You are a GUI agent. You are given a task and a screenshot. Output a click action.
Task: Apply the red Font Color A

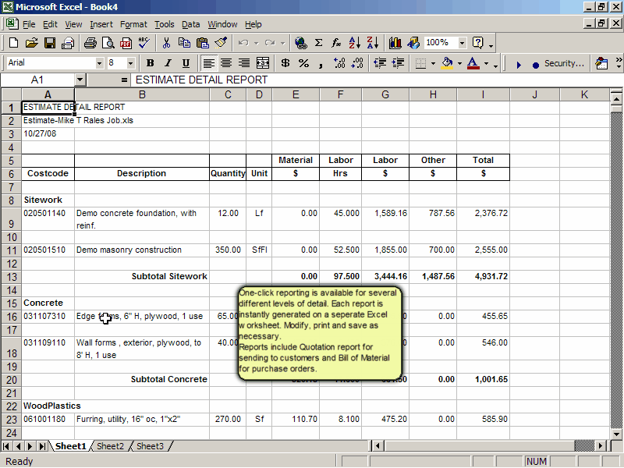point(473,63)
